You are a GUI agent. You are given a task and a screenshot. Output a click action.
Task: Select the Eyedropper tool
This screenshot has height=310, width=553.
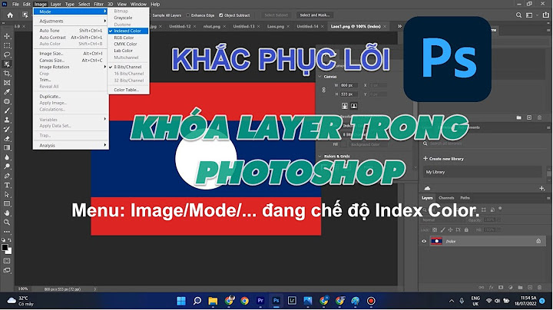click(x=7, y=92)
